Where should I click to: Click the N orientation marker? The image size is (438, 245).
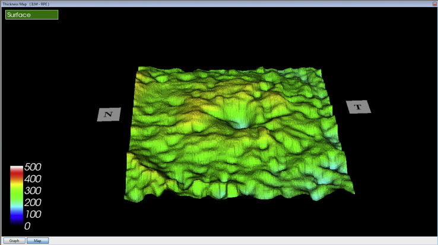[x=109, y=115]
